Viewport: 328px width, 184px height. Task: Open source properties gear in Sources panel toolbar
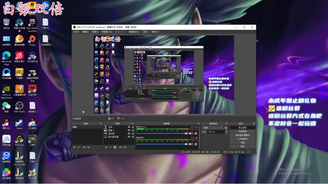pos(115,147)
